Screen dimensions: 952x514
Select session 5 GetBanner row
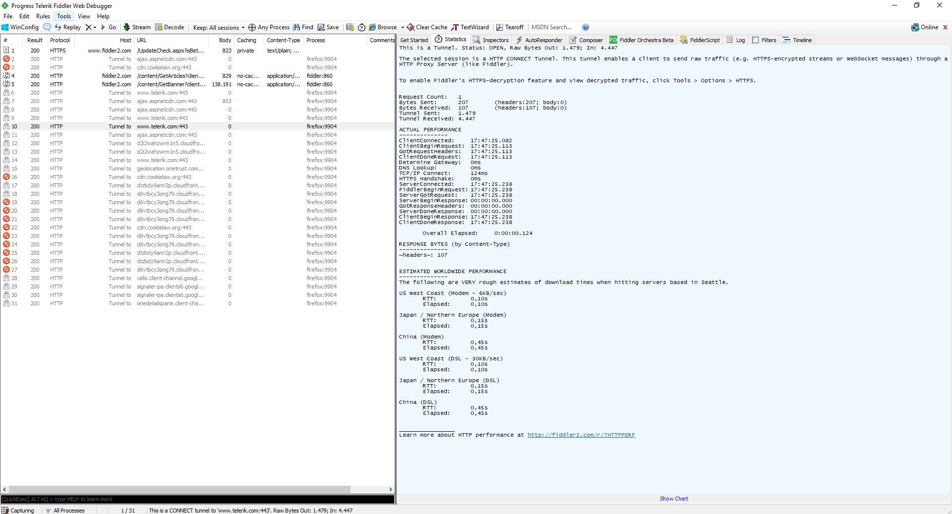coord(197,84)
